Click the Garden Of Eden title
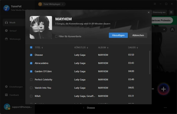 pyautogui.click(x=43, y=71)
